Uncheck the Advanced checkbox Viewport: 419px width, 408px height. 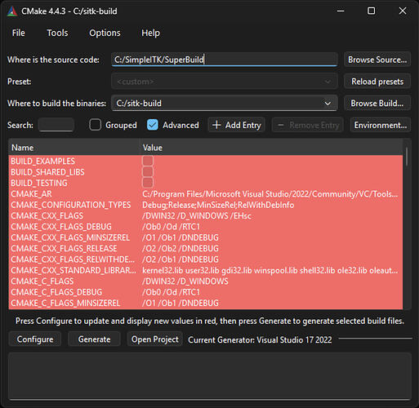153,125
